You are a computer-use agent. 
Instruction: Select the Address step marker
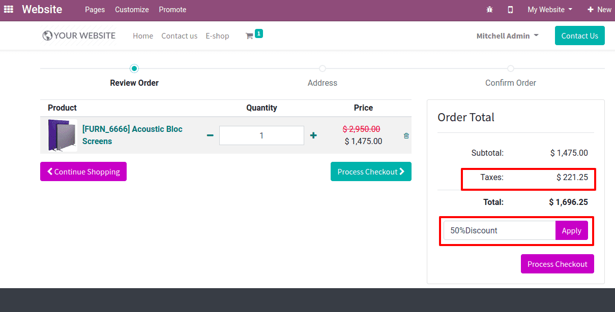click(323, 68)
